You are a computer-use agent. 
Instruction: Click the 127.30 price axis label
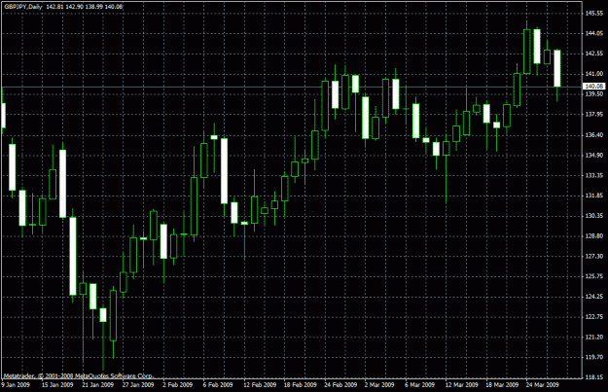[x=594, y=256]
